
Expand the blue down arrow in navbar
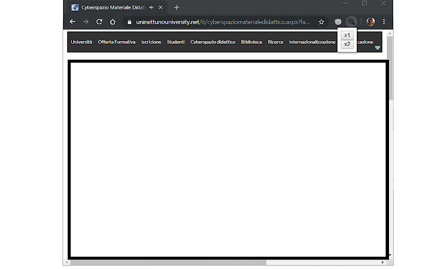click(378, 48)
